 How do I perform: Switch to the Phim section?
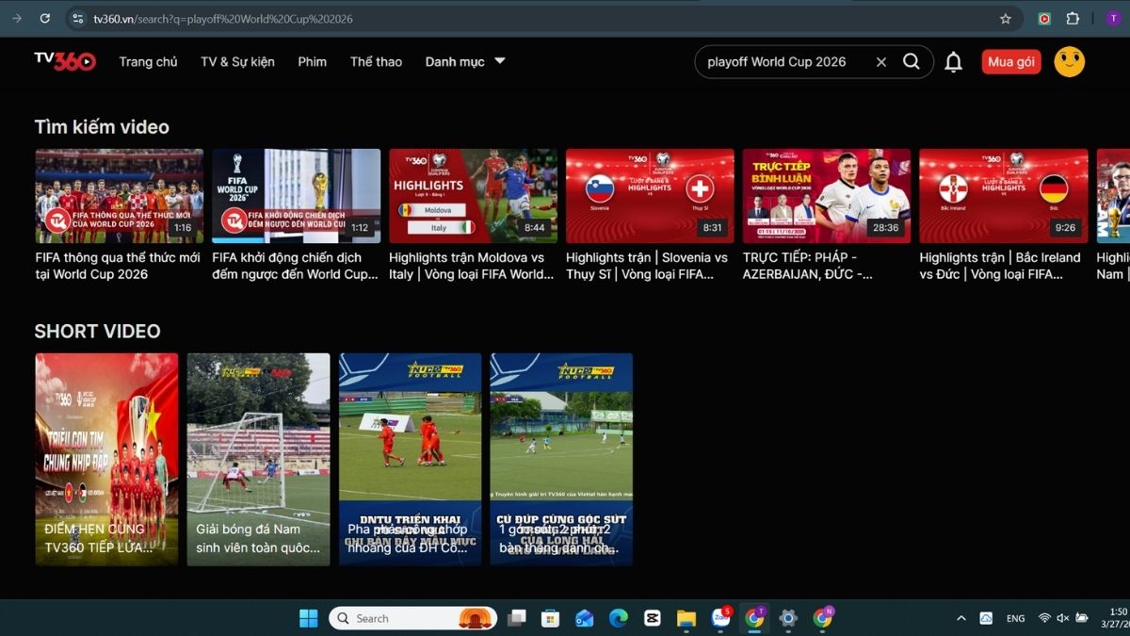312,61
